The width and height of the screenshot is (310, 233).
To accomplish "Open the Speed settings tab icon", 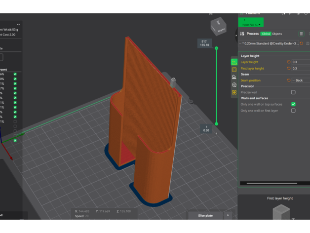I will click(234, 77).
